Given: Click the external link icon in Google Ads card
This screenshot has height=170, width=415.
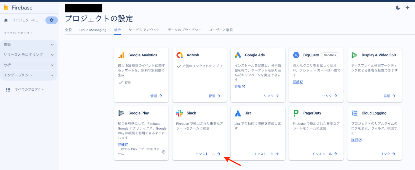Looking at the screenshot, I should pos(243,87).
